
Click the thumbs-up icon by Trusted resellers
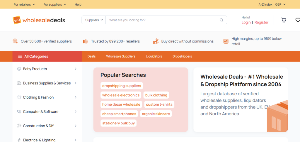tap(86, 41)
